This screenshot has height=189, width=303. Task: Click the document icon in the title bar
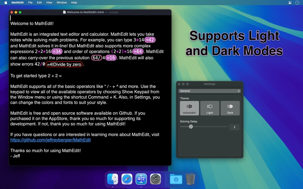(64, 12)
